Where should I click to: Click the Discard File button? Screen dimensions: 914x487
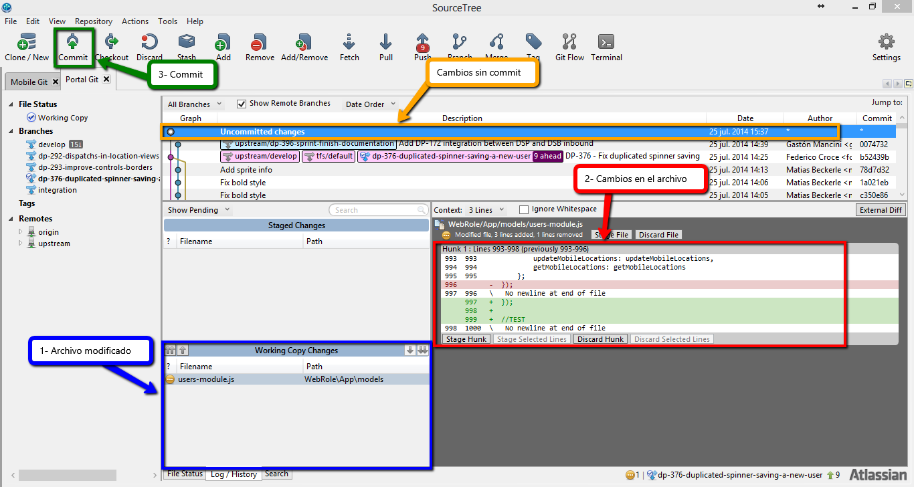click(658, 235)
